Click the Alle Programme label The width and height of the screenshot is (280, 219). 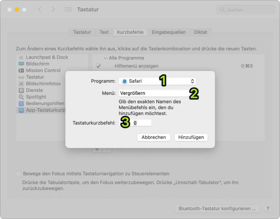[126, 58]
